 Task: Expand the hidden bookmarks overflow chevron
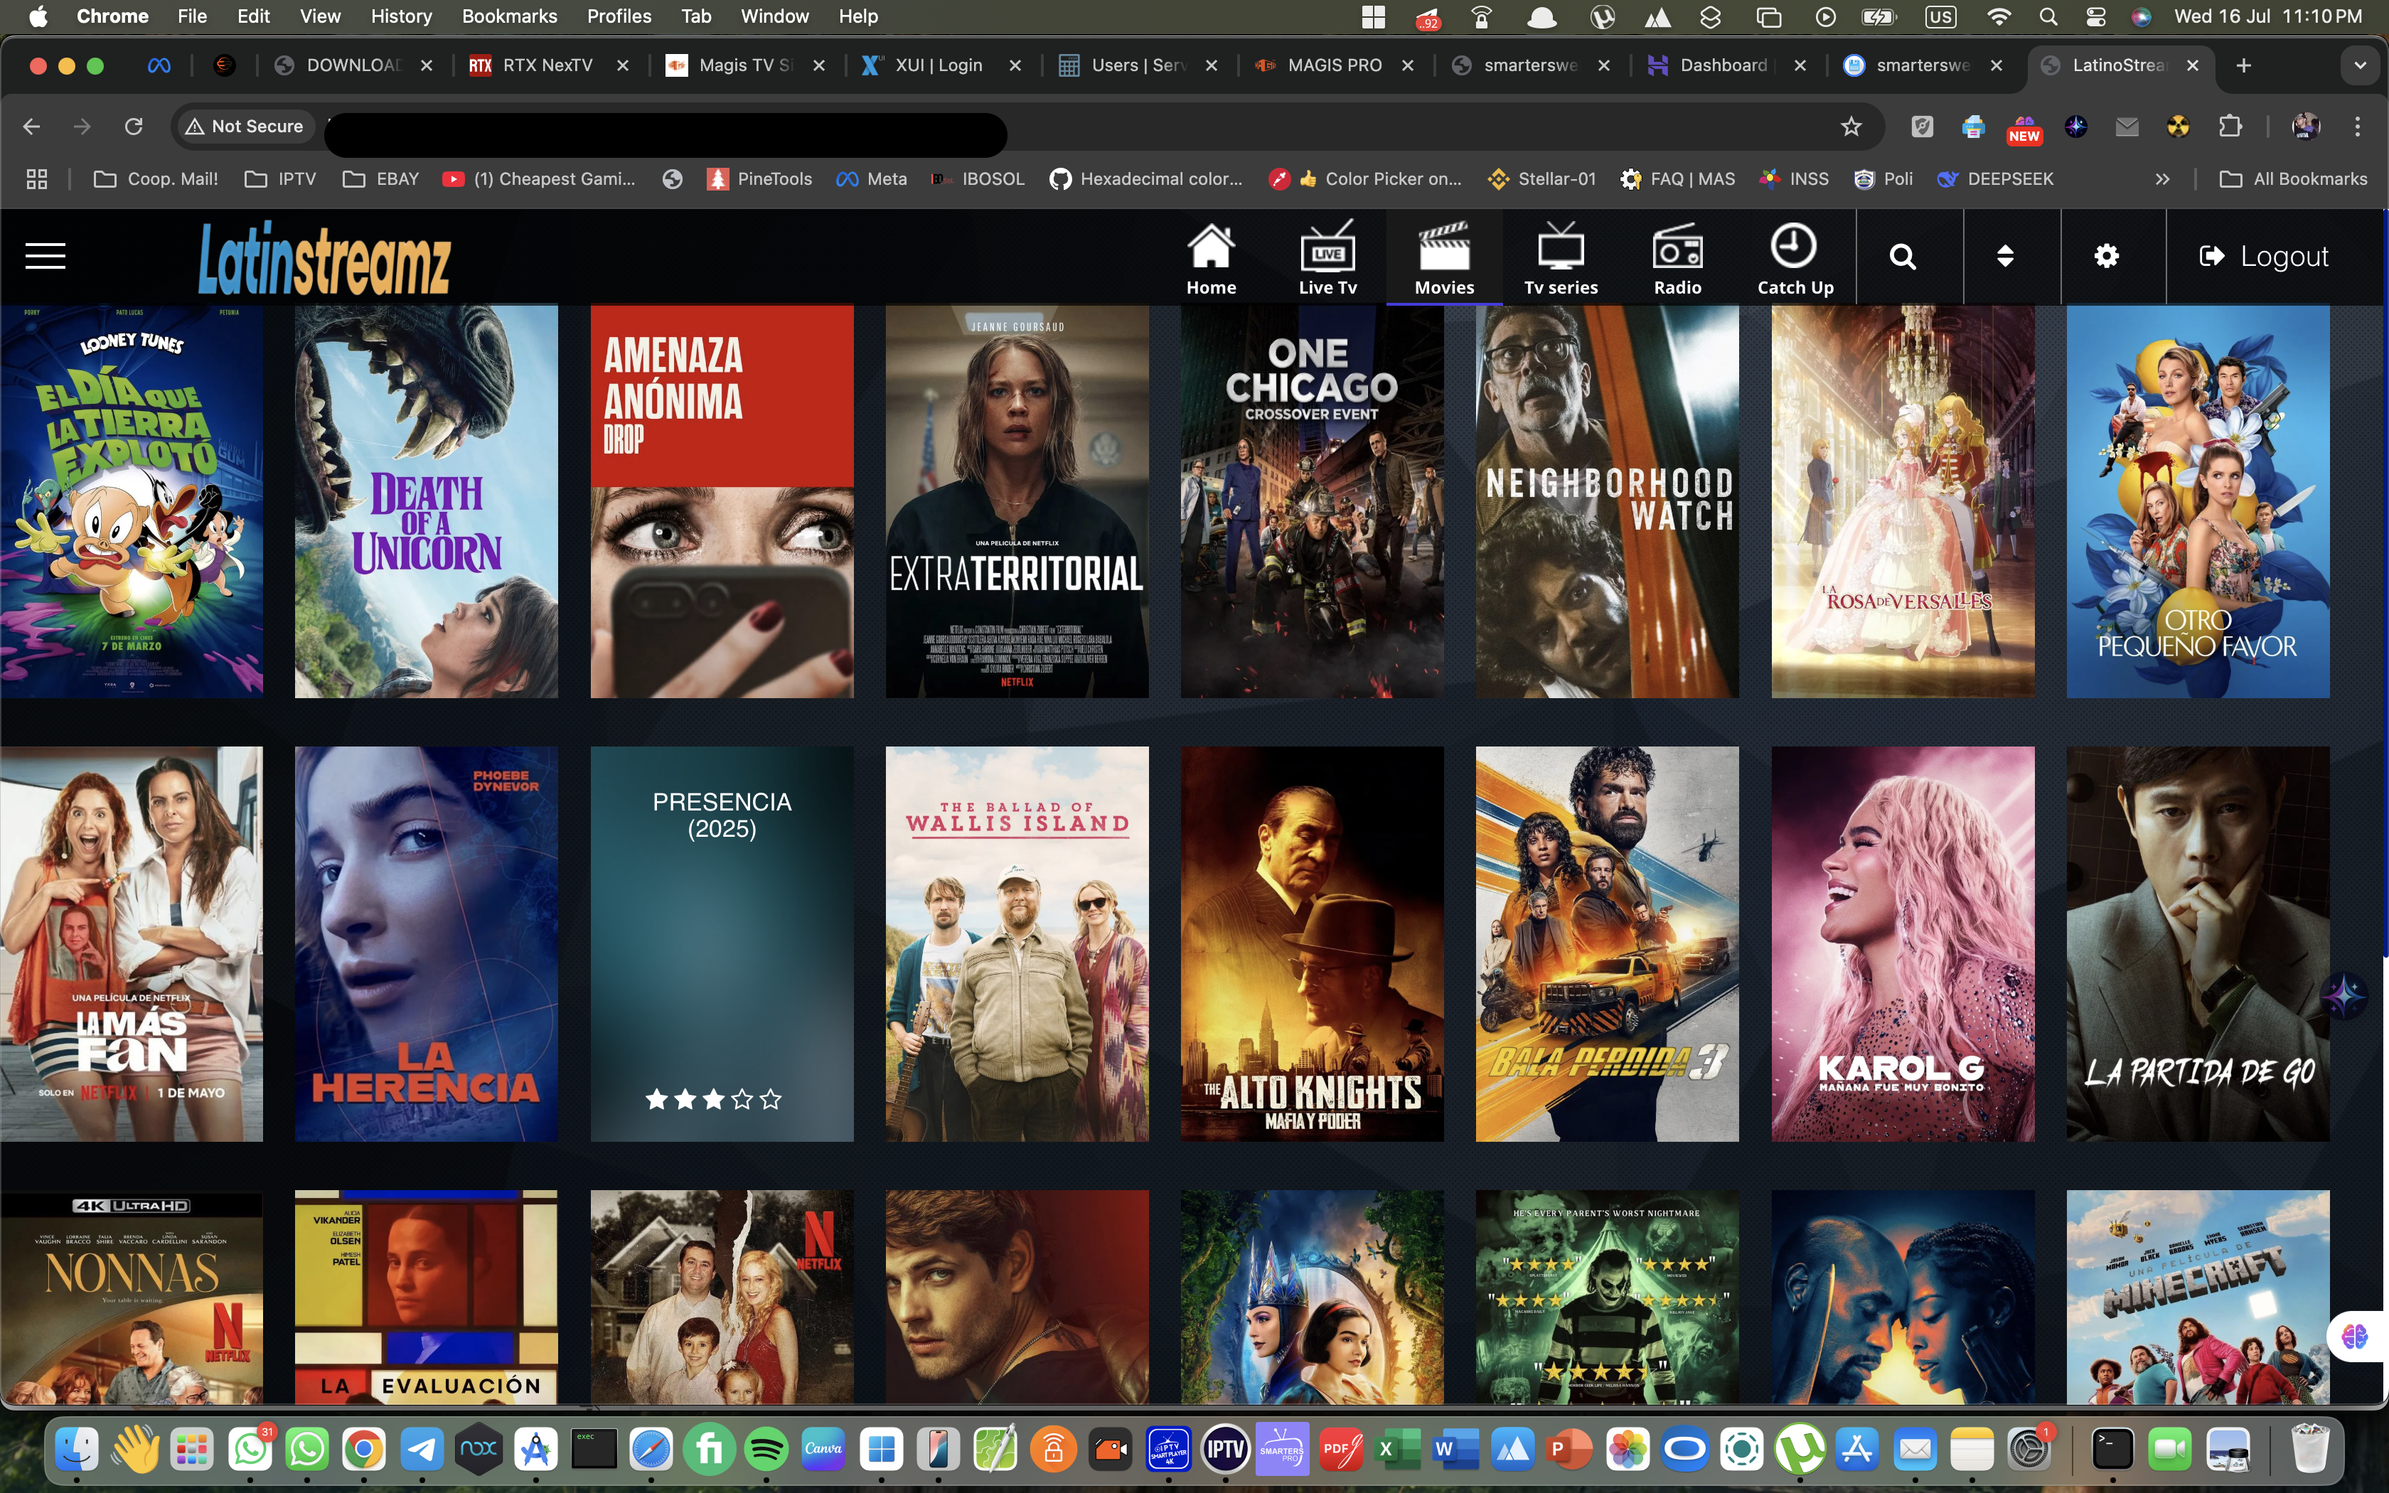2162,178
